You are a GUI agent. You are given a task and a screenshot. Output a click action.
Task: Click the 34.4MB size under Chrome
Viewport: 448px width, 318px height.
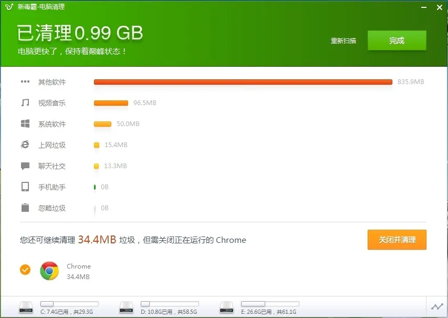[78, 277]
